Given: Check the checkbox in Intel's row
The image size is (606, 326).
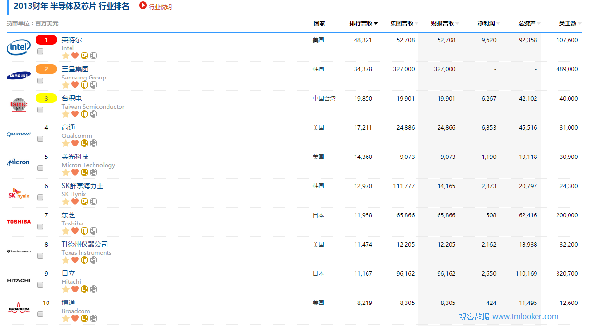Looking at the screenshot, I should 40,51.
